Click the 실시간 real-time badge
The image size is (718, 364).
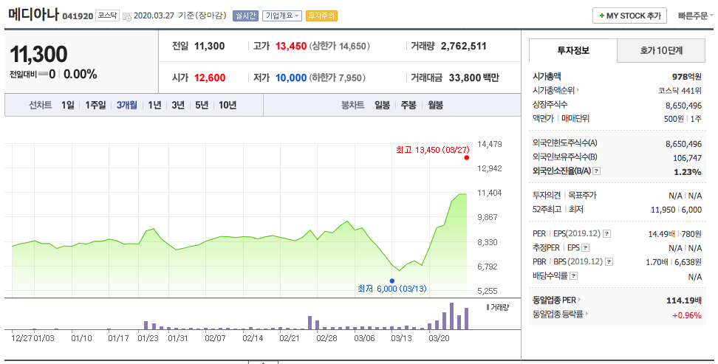pos(245,16)
